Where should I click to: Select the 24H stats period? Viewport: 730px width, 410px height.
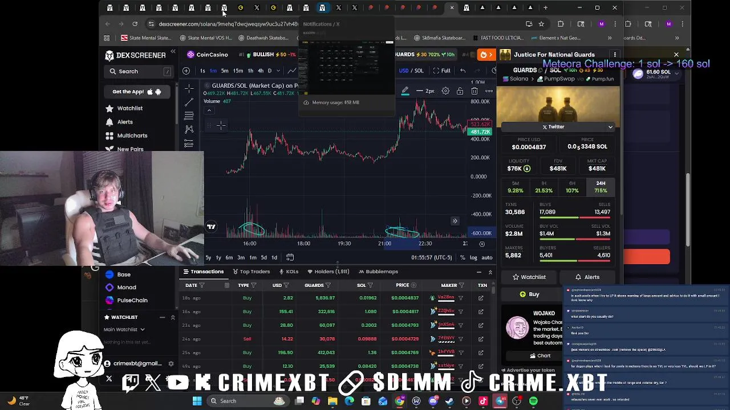tap(601, 187)
